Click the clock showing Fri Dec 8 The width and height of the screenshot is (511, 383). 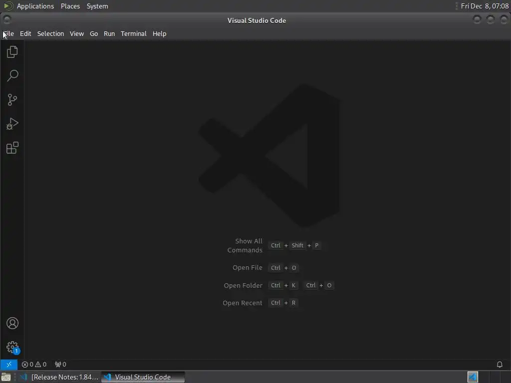pos(485,6)
